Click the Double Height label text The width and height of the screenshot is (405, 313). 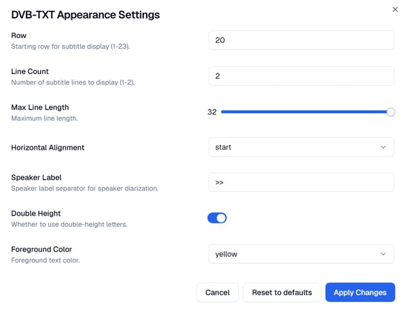pyautogui.click(x=36, y=214)
